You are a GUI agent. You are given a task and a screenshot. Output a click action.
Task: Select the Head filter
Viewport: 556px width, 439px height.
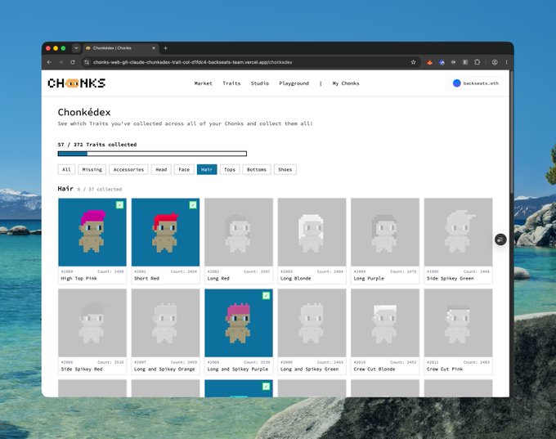click(161, 169)
